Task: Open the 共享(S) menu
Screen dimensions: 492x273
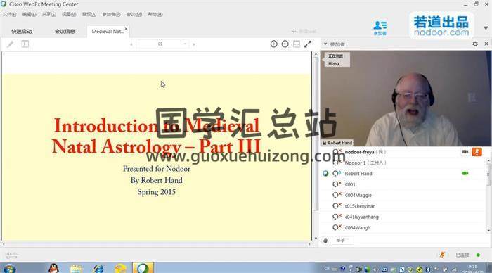Action: pos(49,14)
